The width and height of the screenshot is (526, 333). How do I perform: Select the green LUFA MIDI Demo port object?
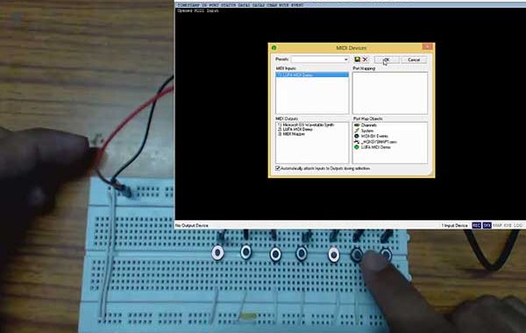pos(373,147)
